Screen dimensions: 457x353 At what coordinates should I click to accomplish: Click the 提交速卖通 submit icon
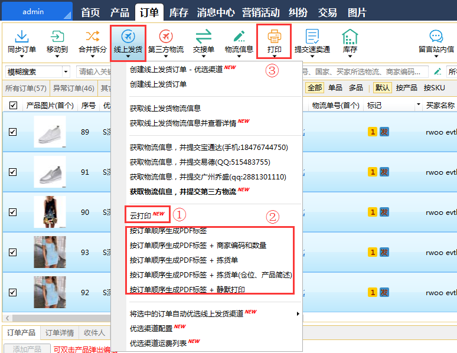[x=312, y=37]
